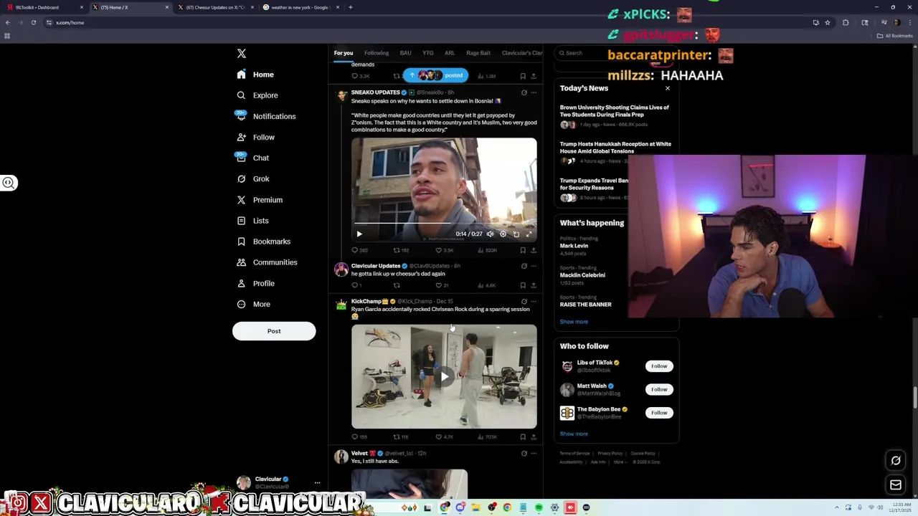
Task: Seek on the Sneako video progress bar
Action: pyautogui.click(x=444, y=224)
